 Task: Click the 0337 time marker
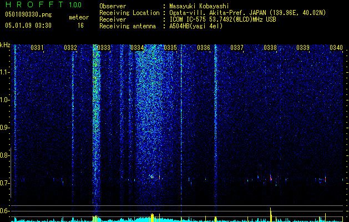click(x=237, y=48)
